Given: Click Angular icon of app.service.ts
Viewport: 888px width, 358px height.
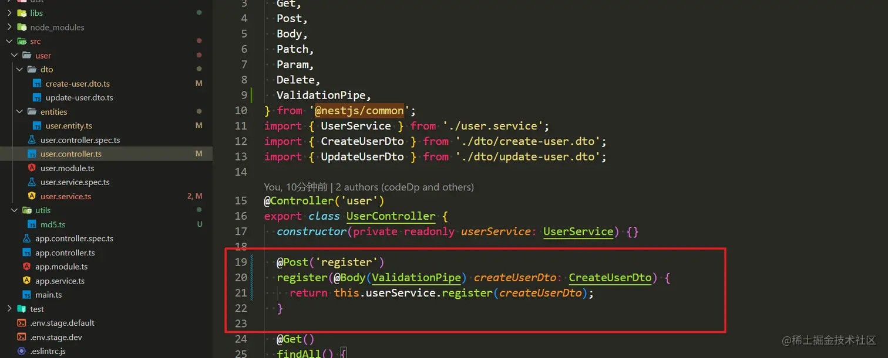Looking at the screenshot, I should [26, 281].
